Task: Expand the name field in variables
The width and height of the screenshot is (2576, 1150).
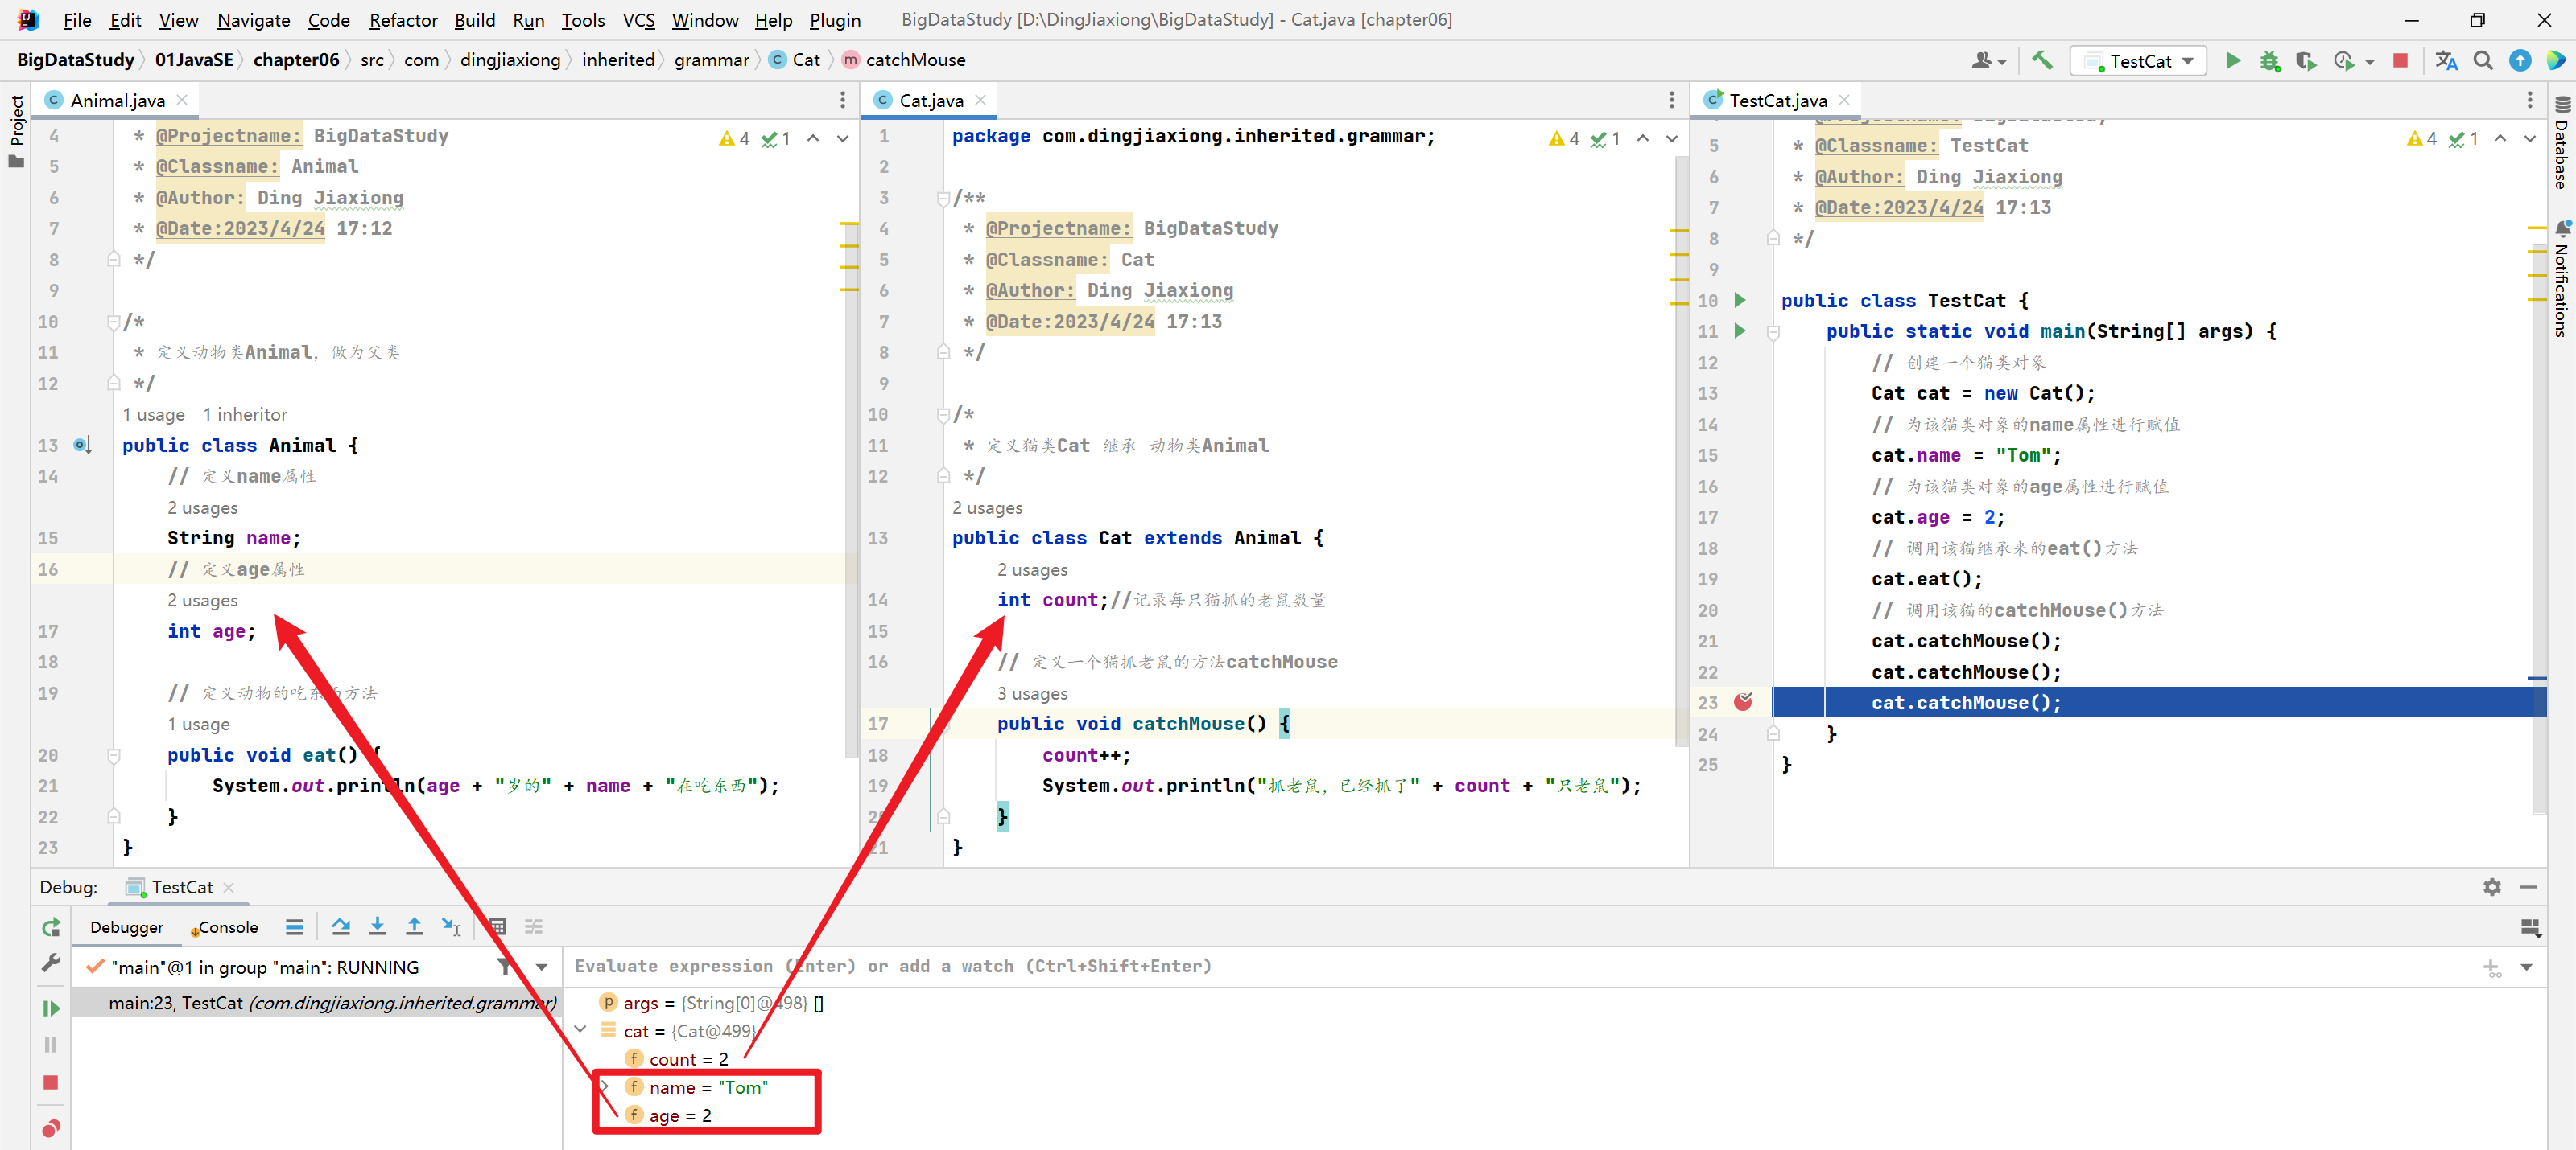Action: click(x=604, y=1086)
